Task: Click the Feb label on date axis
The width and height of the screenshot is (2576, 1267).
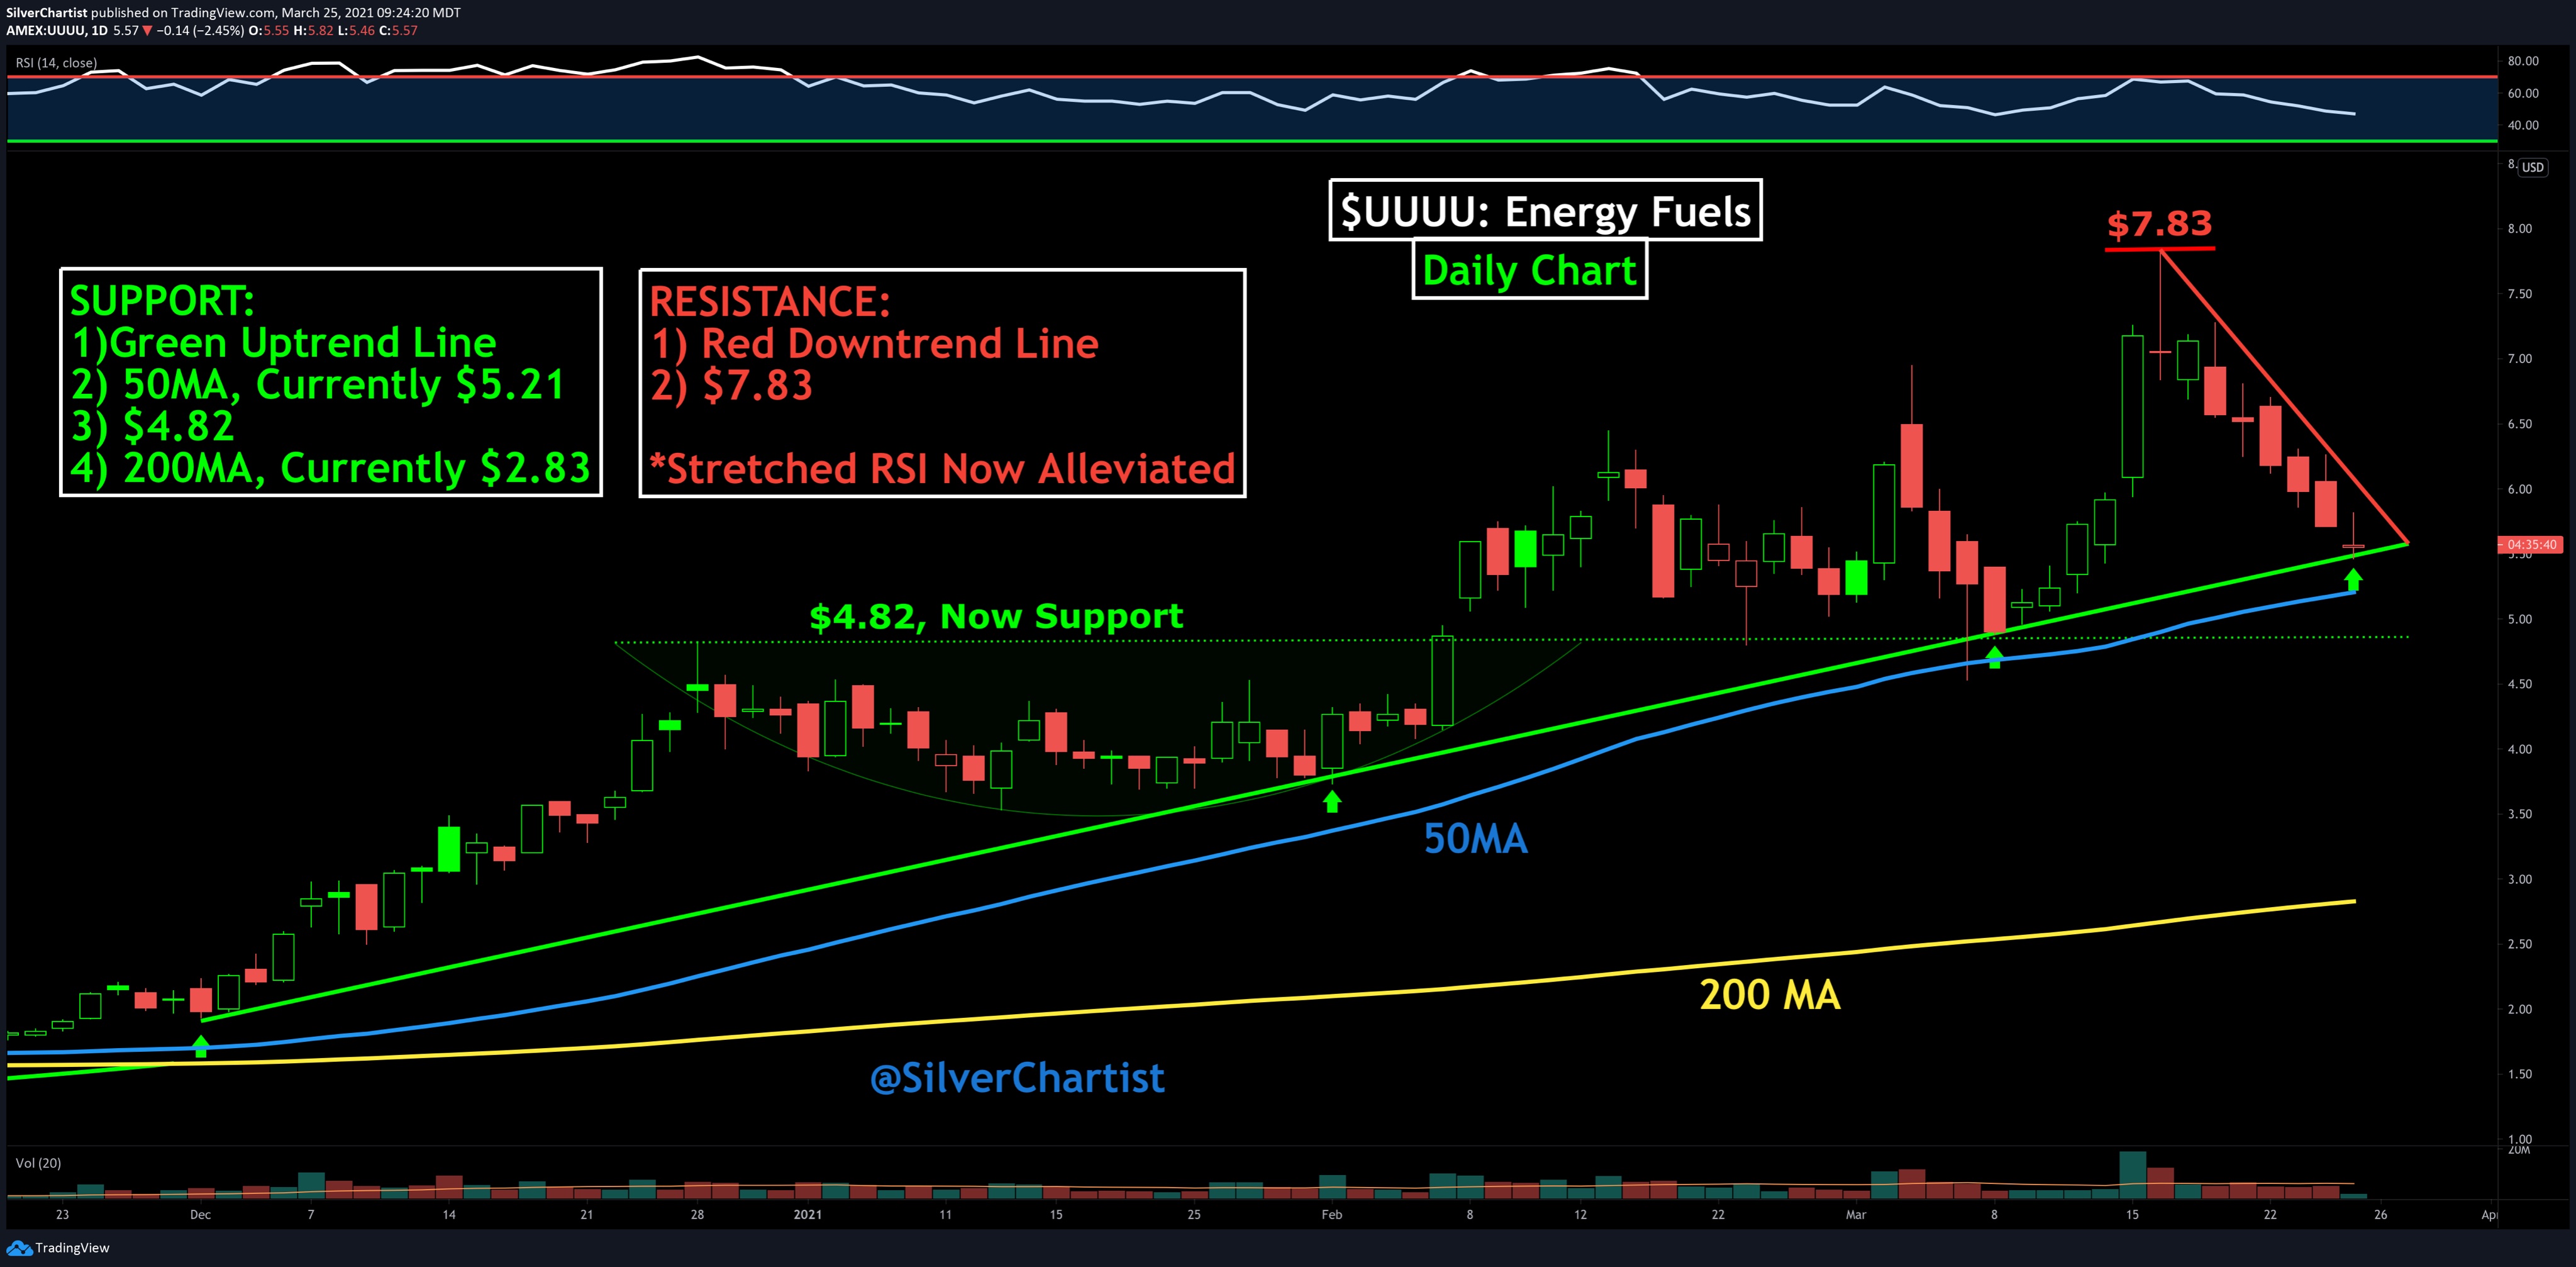Action: coord(1331,1214)
